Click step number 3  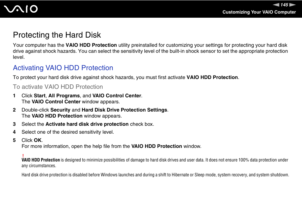pos(14,124)
